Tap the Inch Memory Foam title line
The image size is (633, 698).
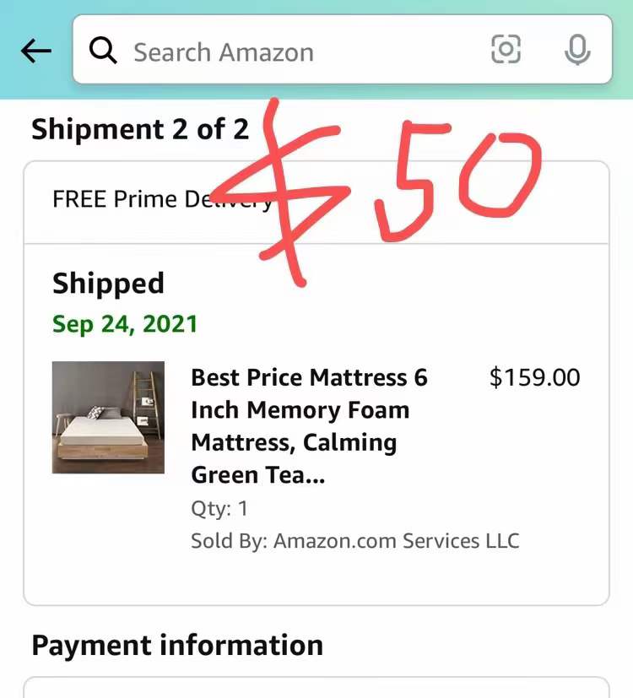click(300, 409)
